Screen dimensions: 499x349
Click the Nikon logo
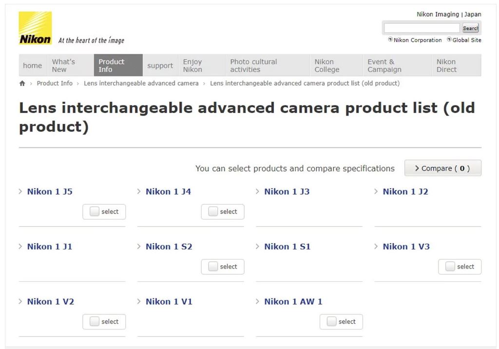(35, 28)
